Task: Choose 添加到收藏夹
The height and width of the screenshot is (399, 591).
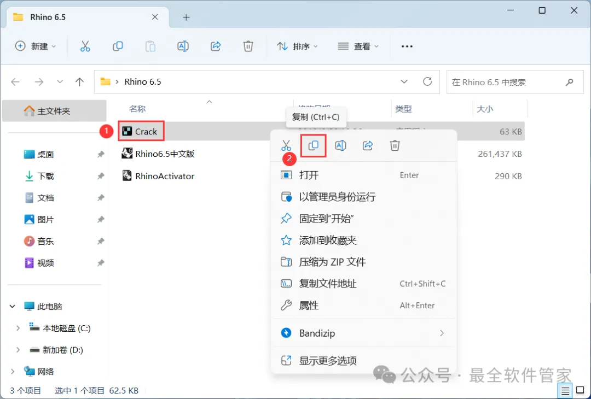Action: [x=364, y=240]
